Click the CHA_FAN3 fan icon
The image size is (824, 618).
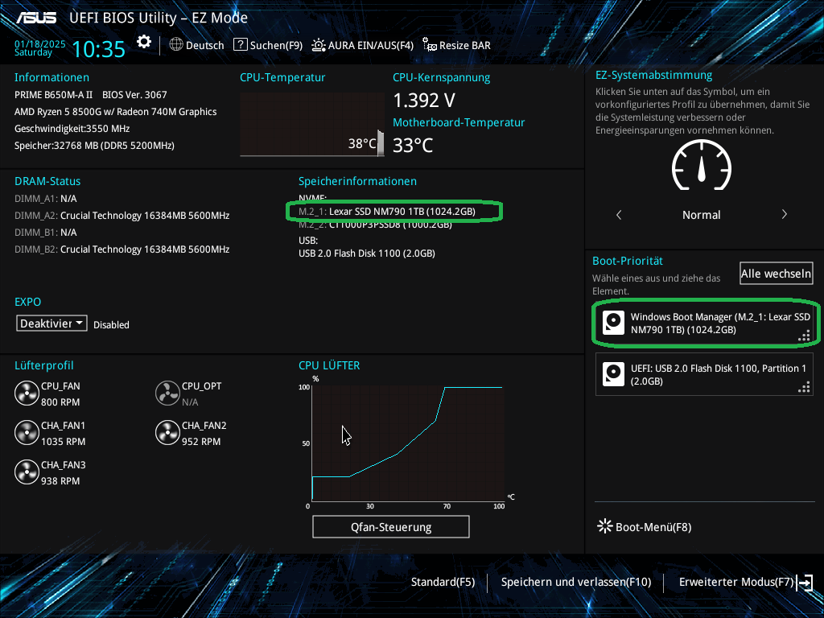pyautogui.click(x=27, y=472)
